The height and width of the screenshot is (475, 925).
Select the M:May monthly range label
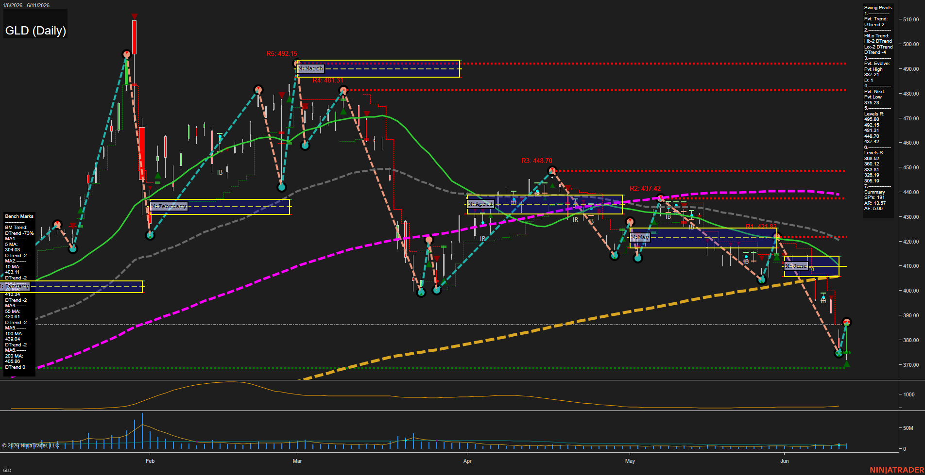tap(640, 237)
